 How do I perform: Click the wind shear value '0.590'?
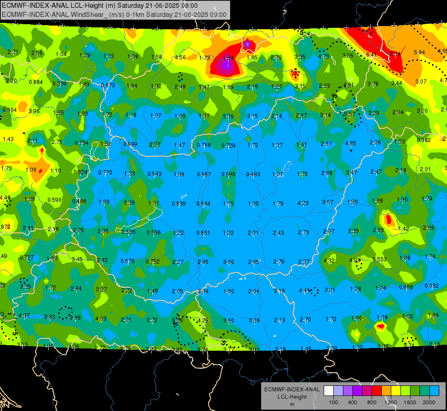55,200
